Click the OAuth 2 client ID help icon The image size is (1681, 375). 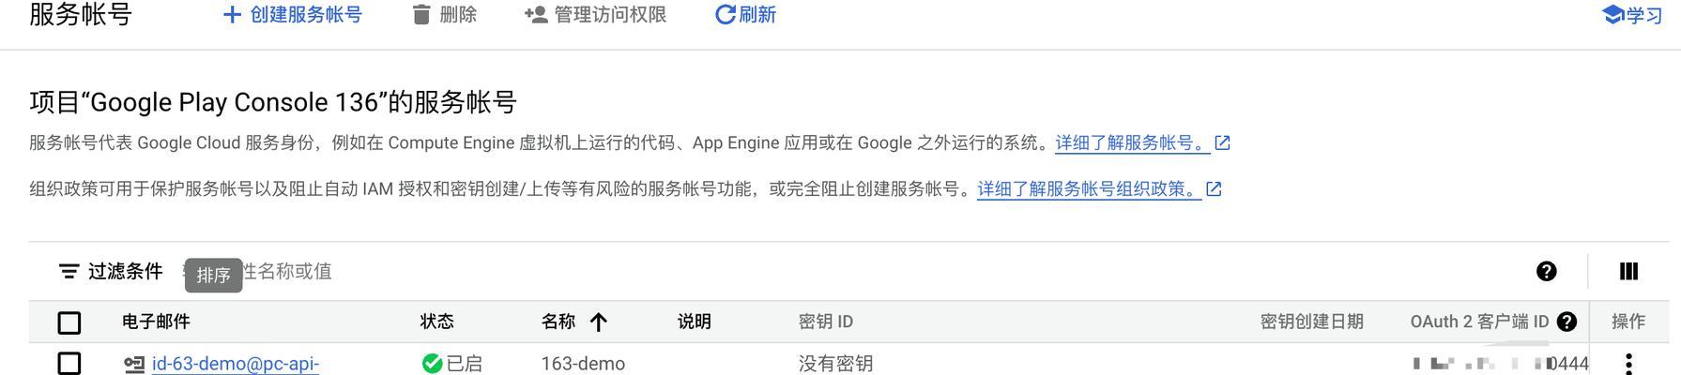pos(1566,322)
